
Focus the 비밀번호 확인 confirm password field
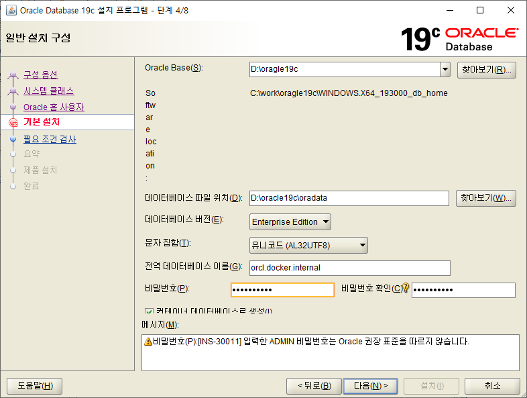[463, 290]
